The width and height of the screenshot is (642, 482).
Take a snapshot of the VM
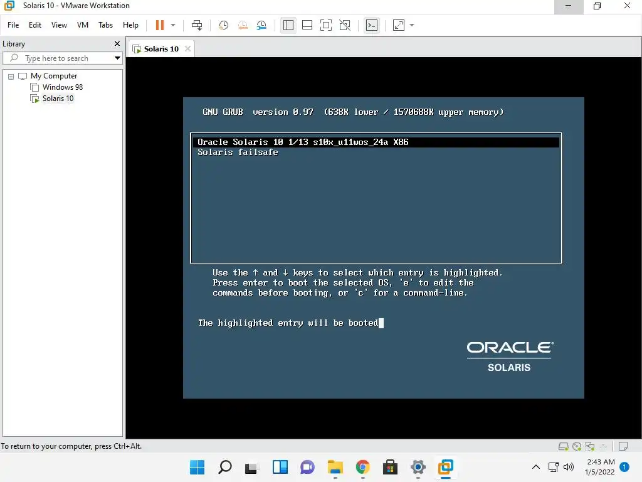coord(224,25)
